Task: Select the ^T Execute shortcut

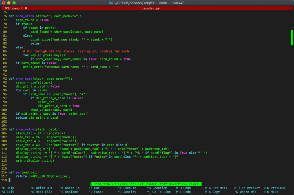Action: click(127, 188)
